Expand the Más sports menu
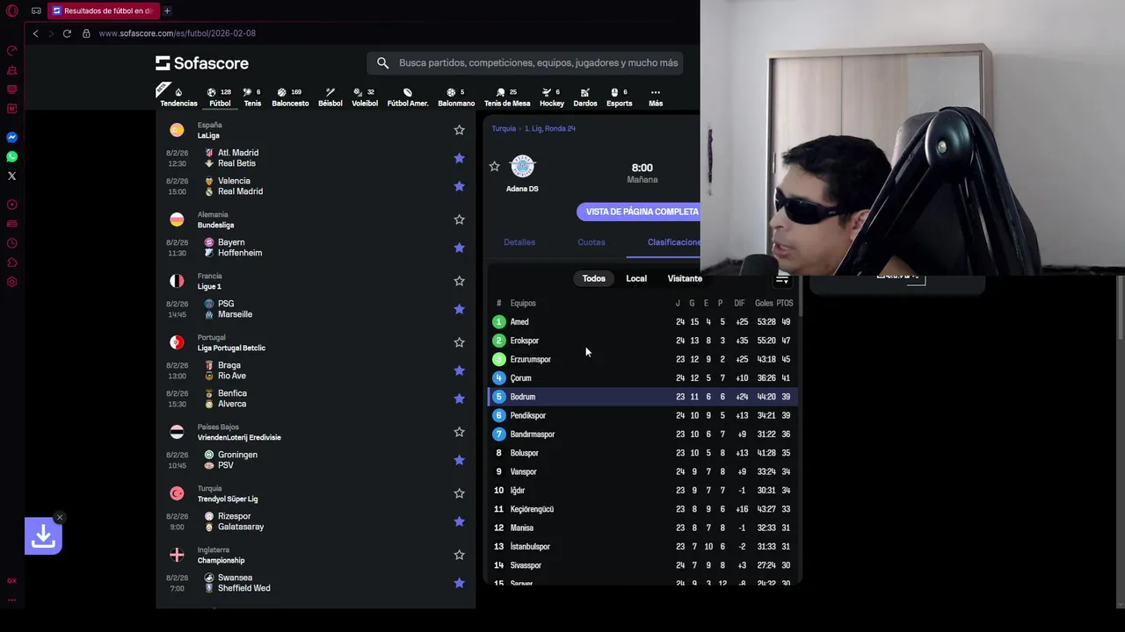1125x632 pixels. pyautogui.click(x=656, y=97)
